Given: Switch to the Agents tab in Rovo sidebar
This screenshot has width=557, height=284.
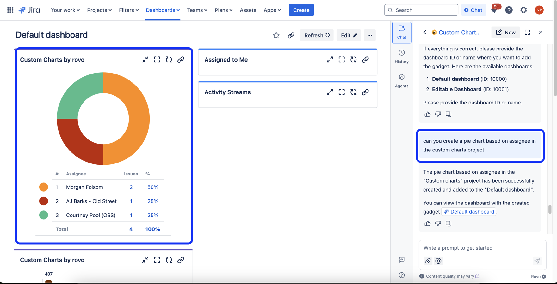Looking at the screenshot, I should (x=402, y=81).
